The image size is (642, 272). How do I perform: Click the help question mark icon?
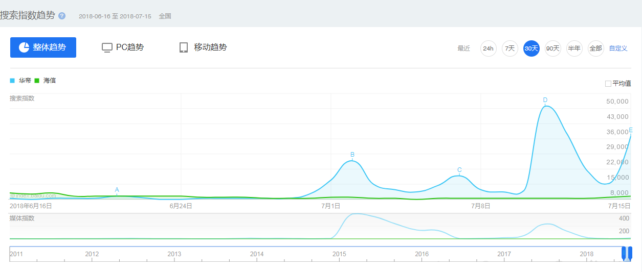(62, 16)
